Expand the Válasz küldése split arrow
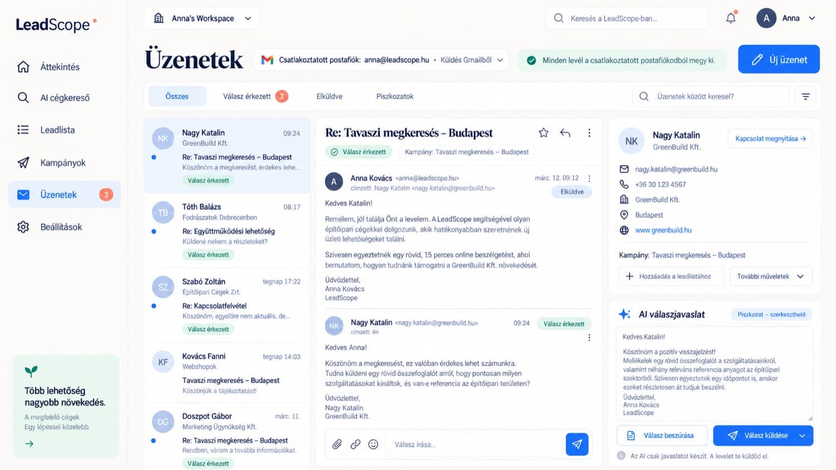Screen dimensions: 836x470 coord(802,435)
